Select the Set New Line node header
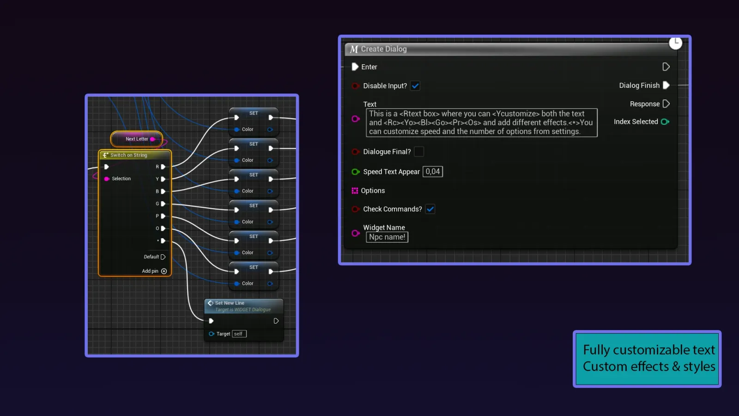 tap(230, 303)
